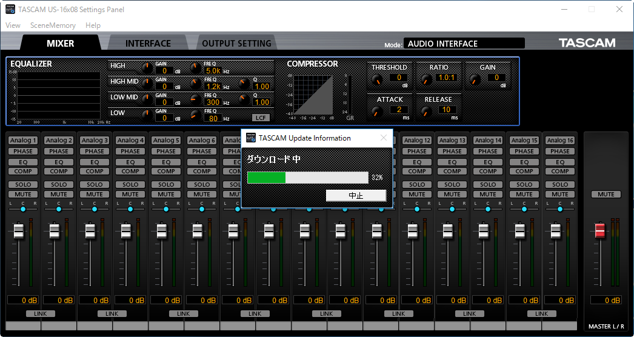This screenshot has height=337, width=634.
Task: Click the RELEASE value field
Action: pos(446,109)
